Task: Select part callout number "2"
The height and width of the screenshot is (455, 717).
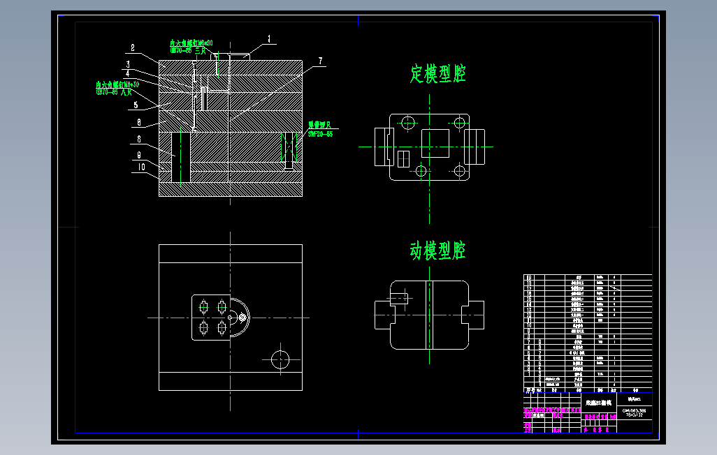Action: coord(133,47)
